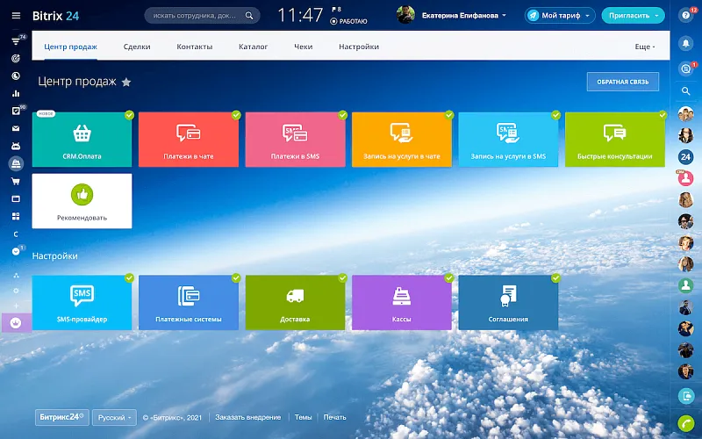Open the notifications bell in right sidebar
Viewport: 702px width, 439px height.
coord(686,42)
